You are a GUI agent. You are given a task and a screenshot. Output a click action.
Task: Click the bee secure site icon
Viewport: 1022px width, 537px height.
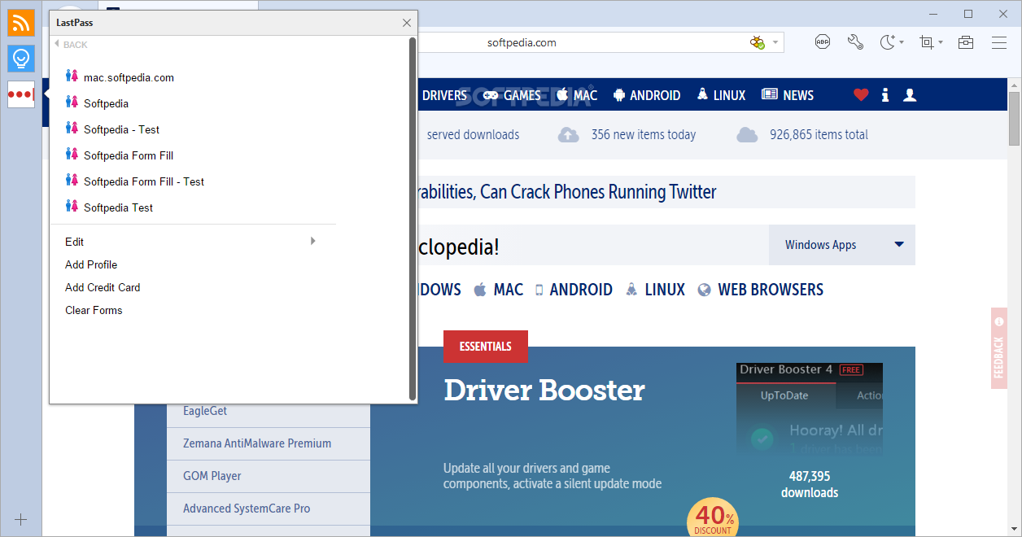[x=758, y=42]
